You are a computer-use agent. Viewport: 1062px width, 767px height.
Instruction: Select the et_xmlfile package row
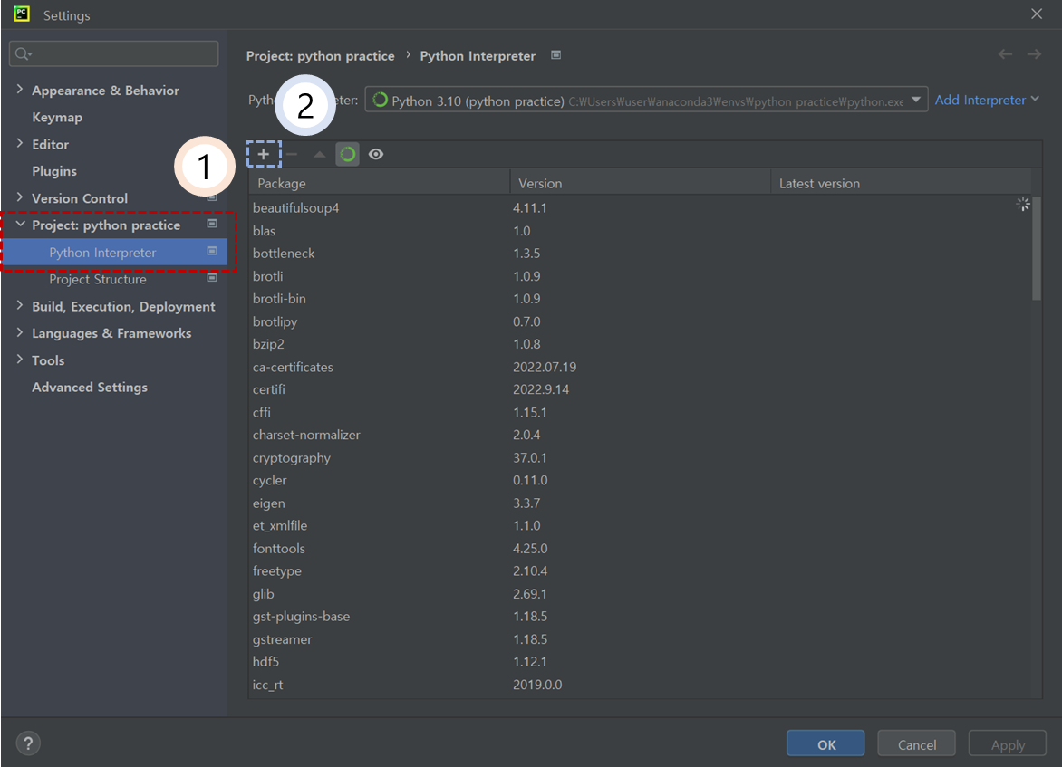[640, 525]
